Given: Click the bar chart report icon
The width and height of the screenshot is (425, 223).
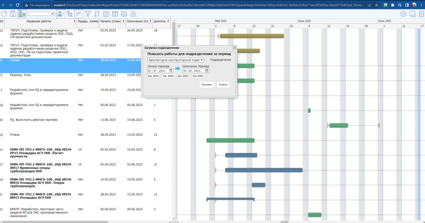Looking at the screenshot, I should click(124, 14).
